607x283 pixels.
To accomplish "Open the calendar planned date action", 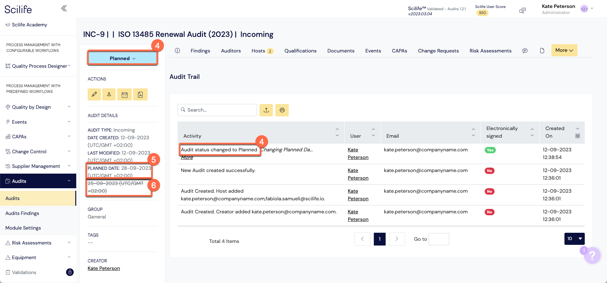I will 125,94.
